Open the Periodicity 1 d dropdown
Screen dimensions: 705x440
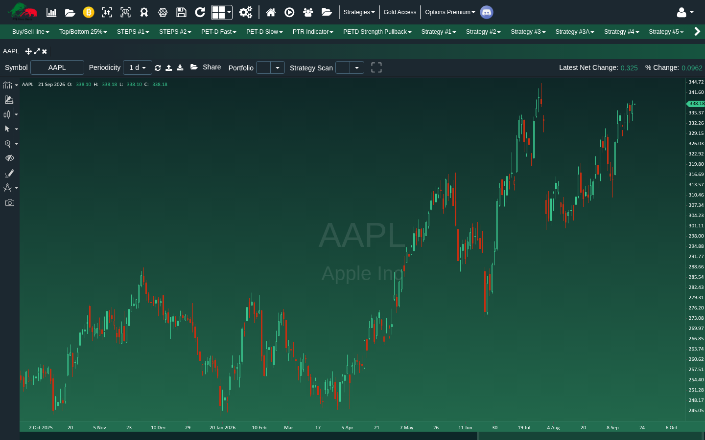coord(138,67)
